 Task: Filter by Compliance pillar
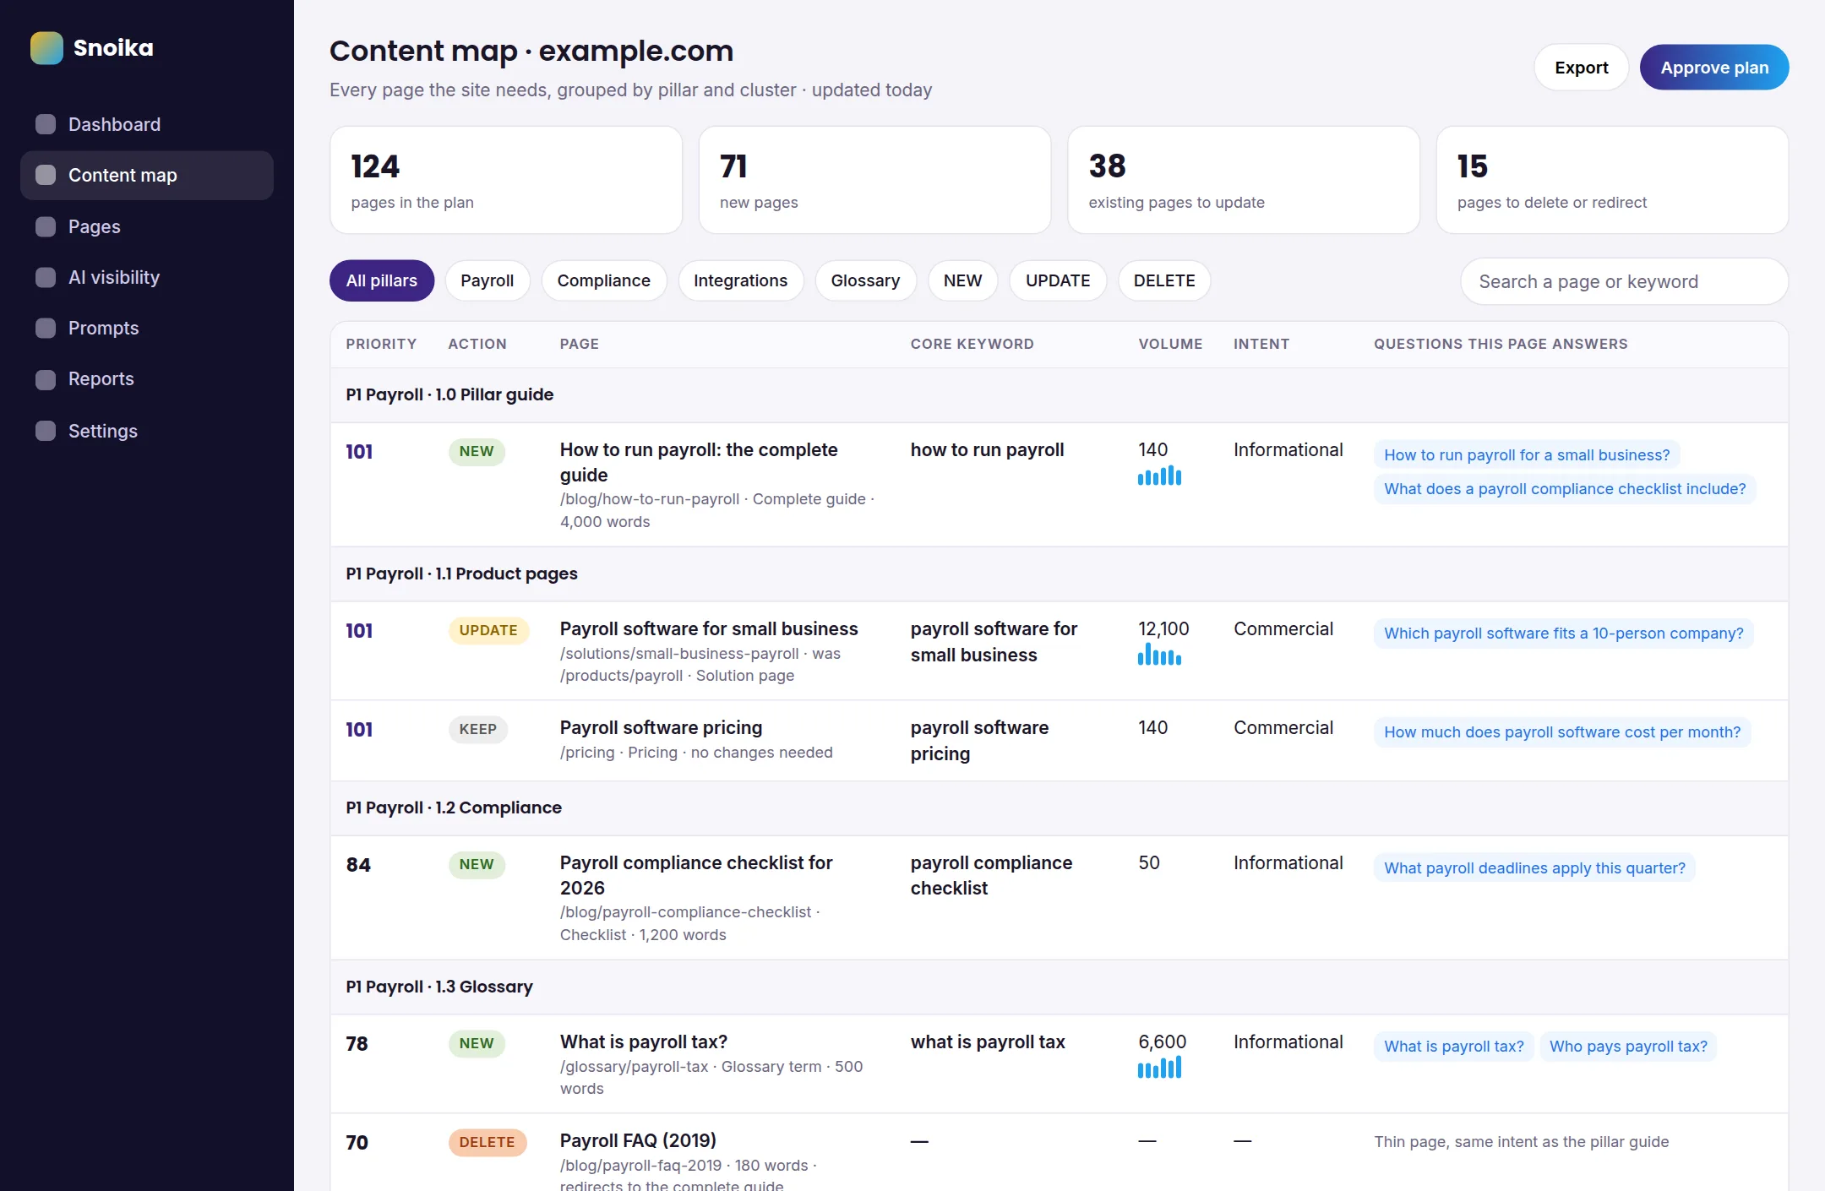[x=603, y=280]
